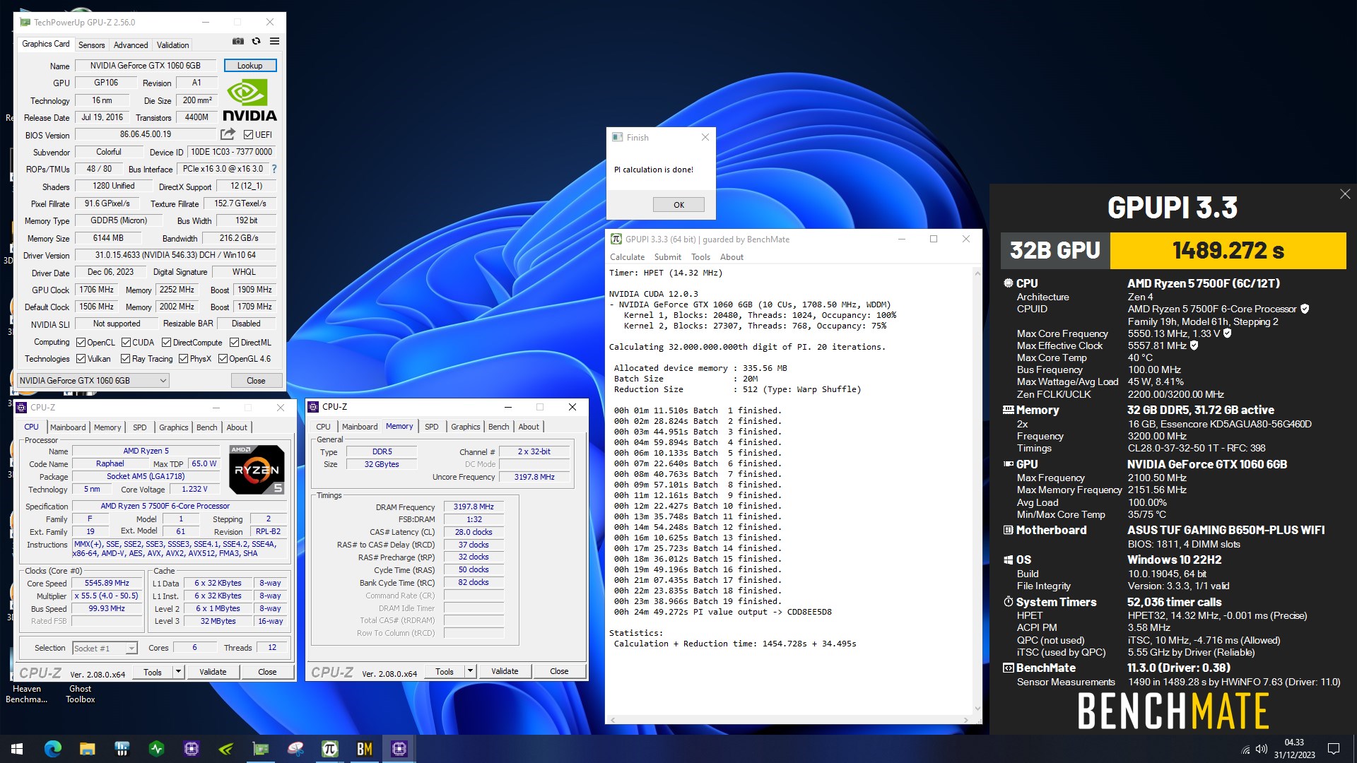The image size is (1357, 763).
Task: Toggle the Ray Tracing checkbox
Action: pos(125,359)
